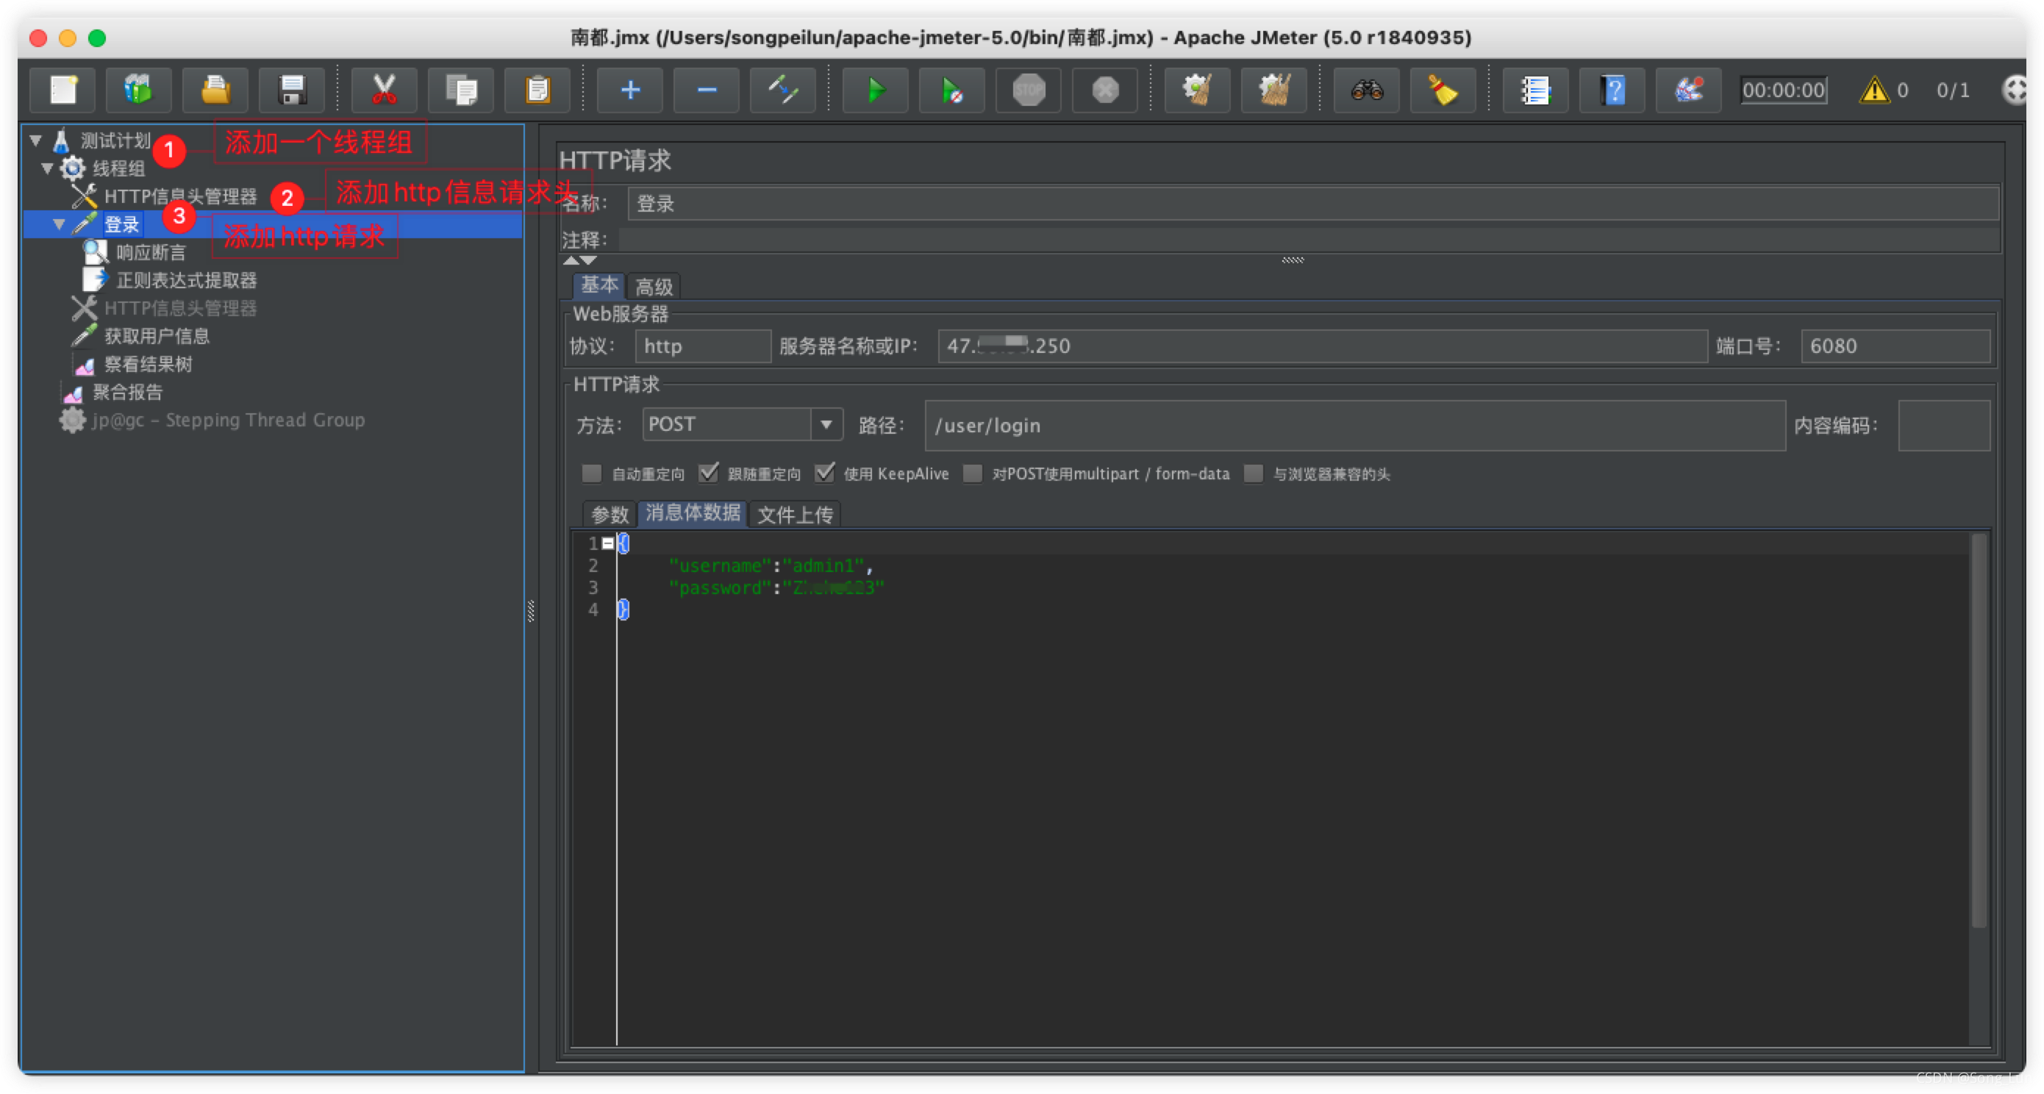Select 察看结果树 in the tree
The image size is (2044, 1094).
coord(149,364)
